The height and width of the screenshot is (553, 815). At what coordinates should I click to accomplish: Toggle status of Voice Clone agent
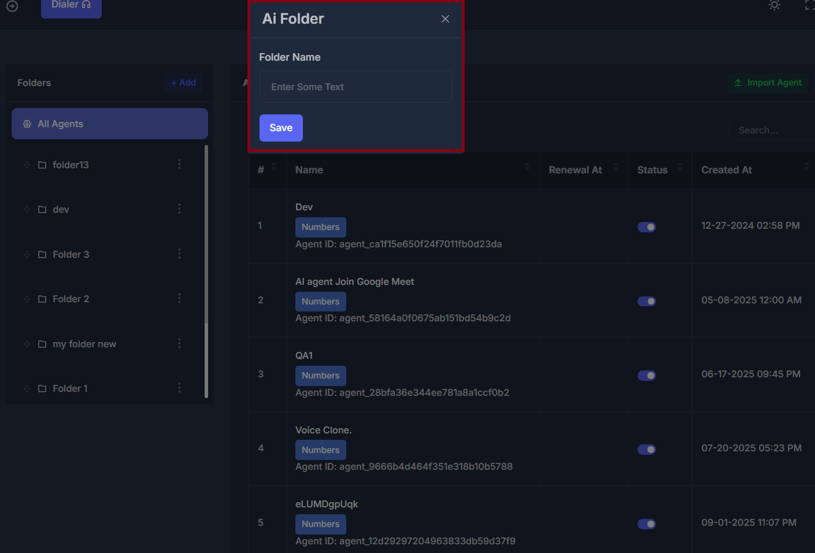[x=646, y=449]
